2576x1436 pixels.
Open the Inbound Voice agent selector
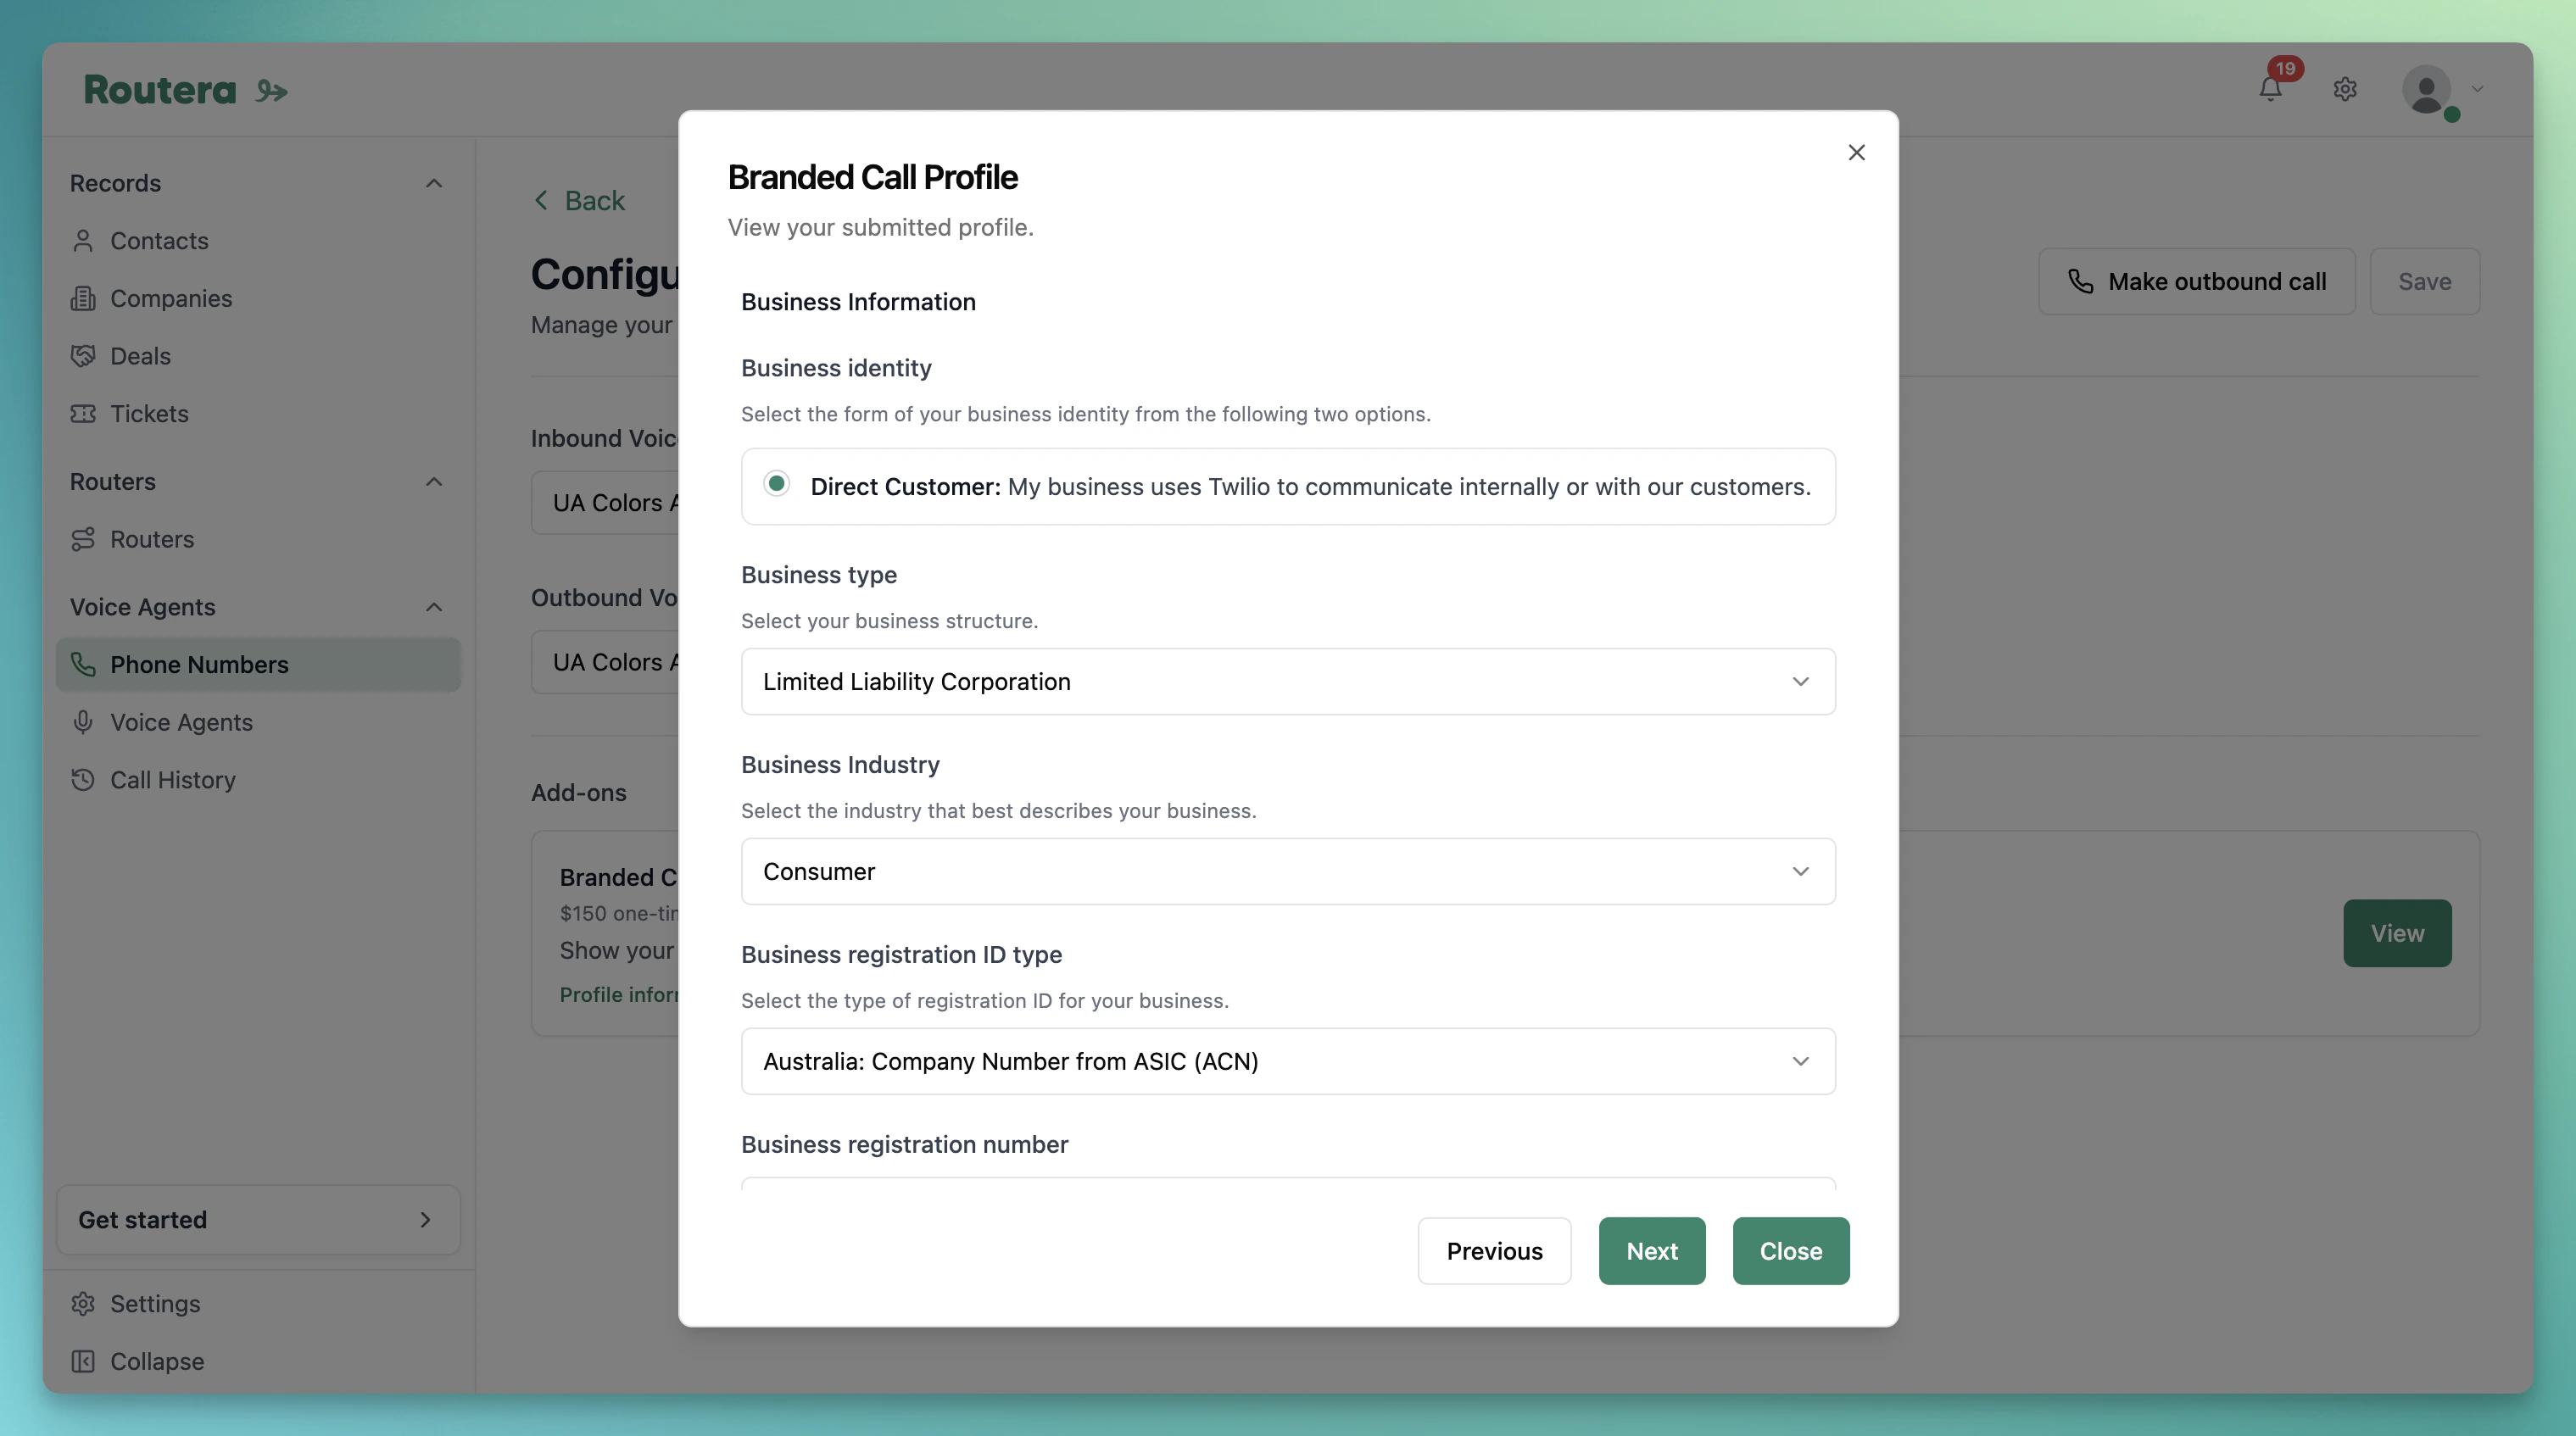[606, 502]
